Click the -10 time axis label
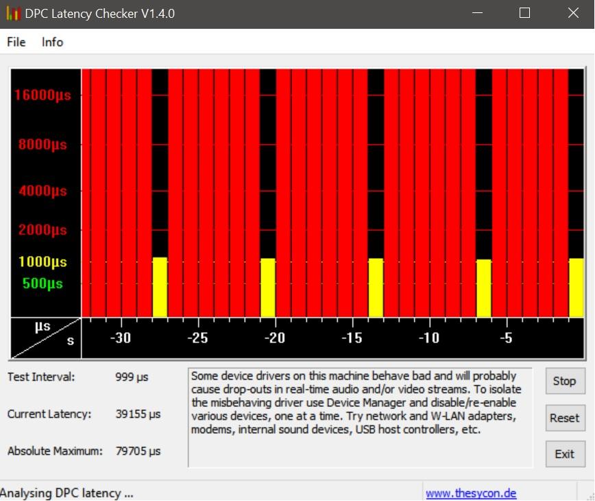Screen dimensions: 595x501 [x=429, y=337]
